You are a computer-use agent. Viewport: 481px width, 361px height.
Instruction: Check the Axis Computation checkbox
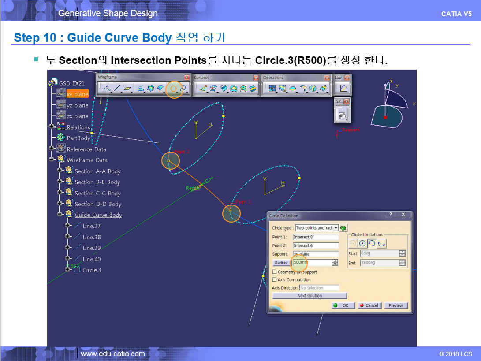[275, 279]
